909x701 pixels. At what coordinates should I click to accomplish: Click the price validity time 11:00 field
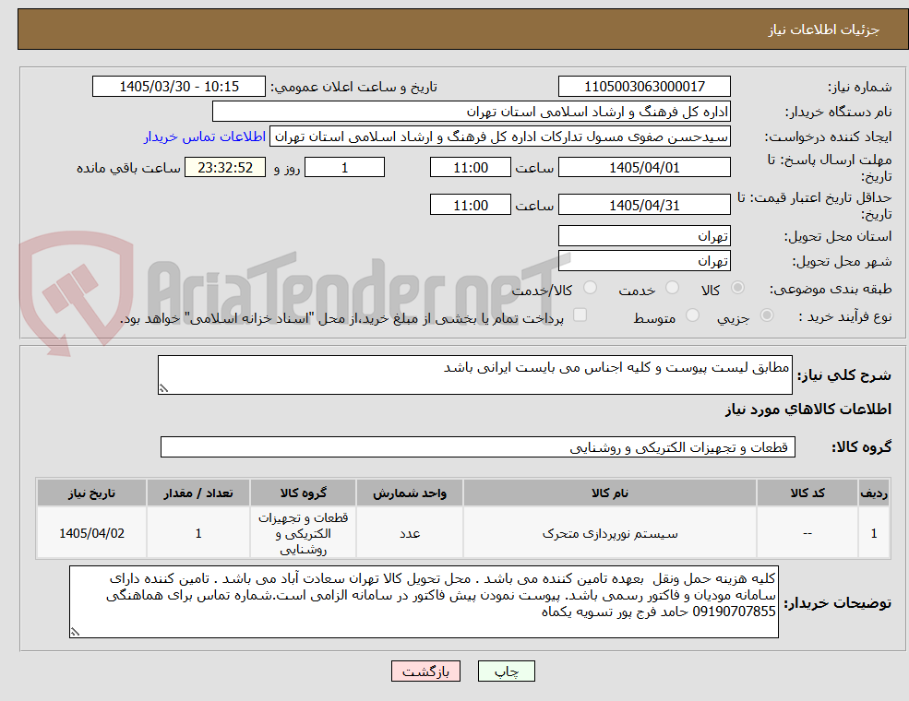click(470, 205)
